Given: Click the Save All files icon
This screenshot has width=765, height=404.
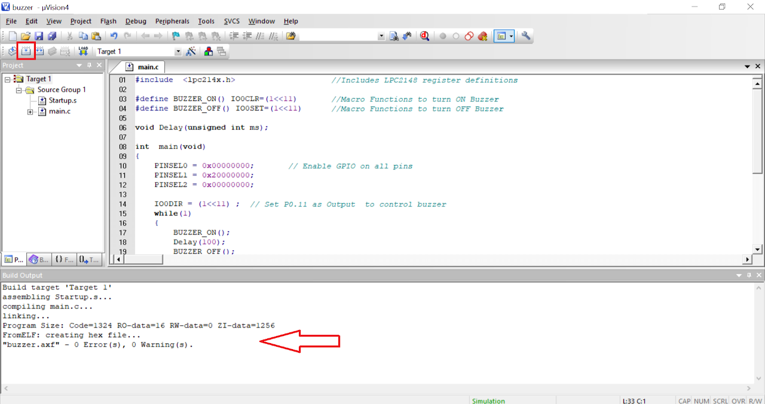Looking at the screenshot, I should click(x=52, y=36).
